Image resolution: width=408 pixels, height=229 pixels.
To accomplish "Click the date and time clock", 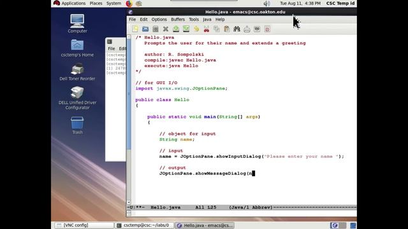I will [x=300, y=3].
